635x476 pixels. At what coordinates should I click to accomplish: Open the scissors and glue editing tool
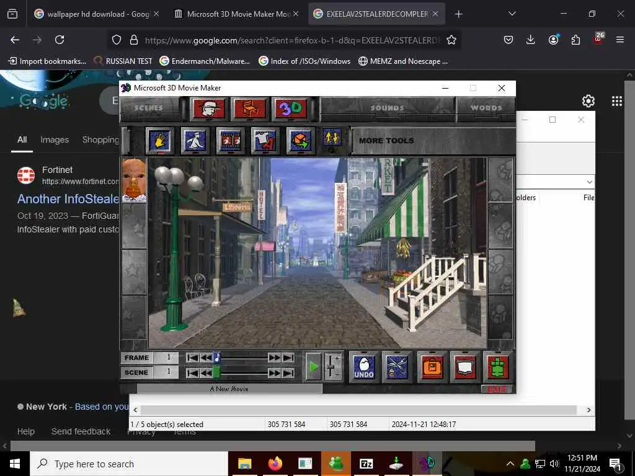[x=397, y=367]
